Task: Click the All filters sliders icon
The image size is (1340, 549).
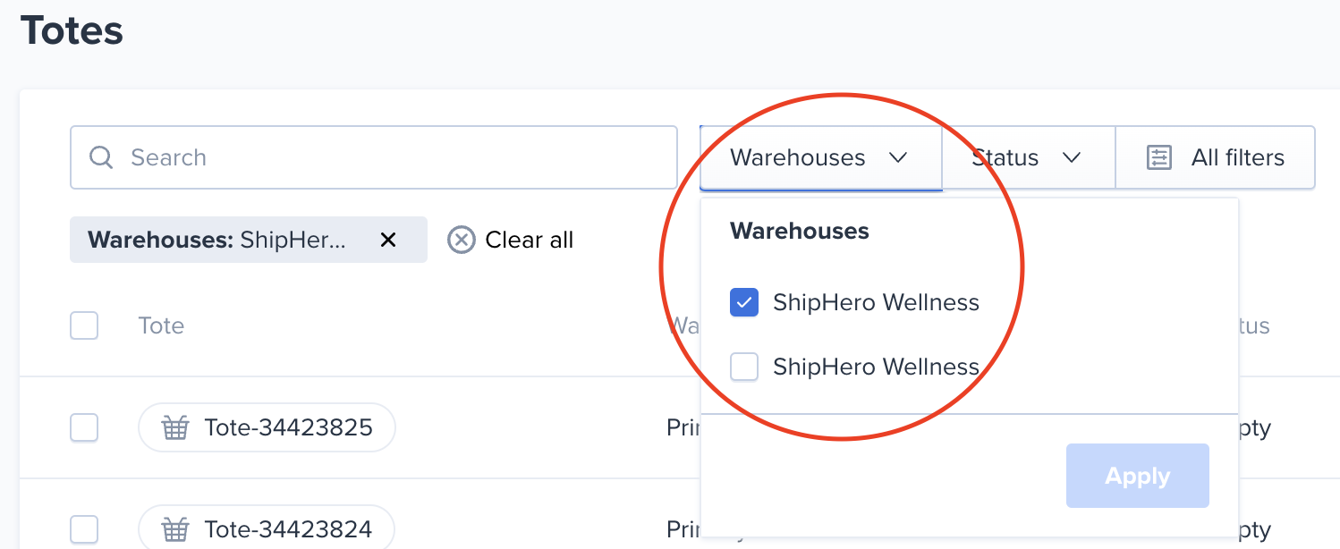Action: (1159, 158)
